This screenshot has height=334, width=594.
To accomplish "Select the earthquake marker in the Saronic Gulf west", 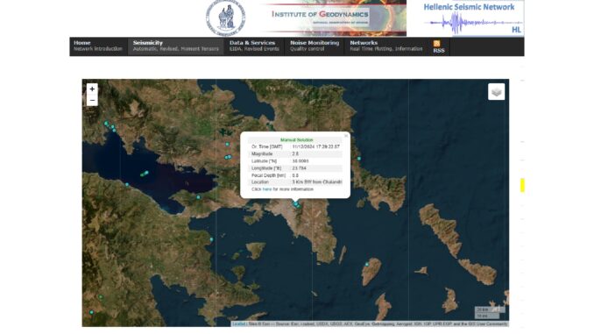I will pos(211,239).
